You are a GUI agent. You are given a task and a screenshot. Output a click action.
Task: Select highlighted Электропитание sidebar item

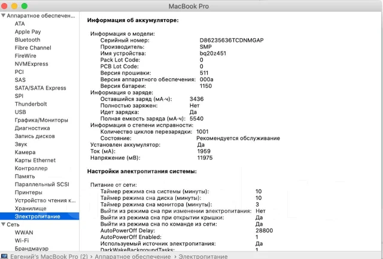click(x=39, y=217)
